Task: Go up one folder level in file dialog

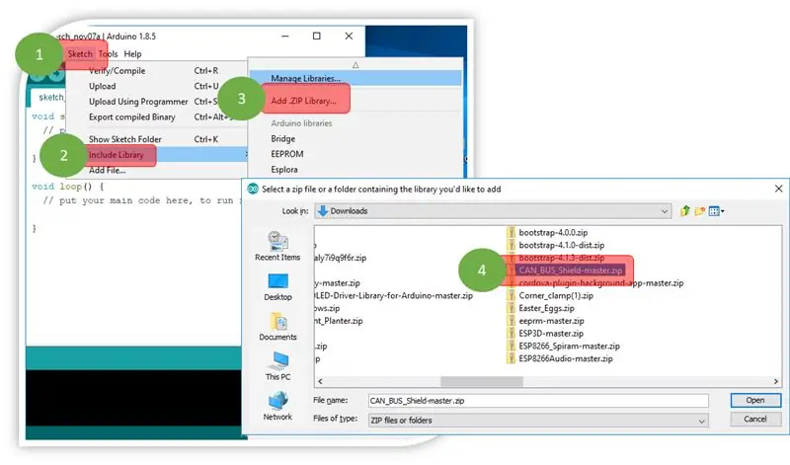Action: 684,211
